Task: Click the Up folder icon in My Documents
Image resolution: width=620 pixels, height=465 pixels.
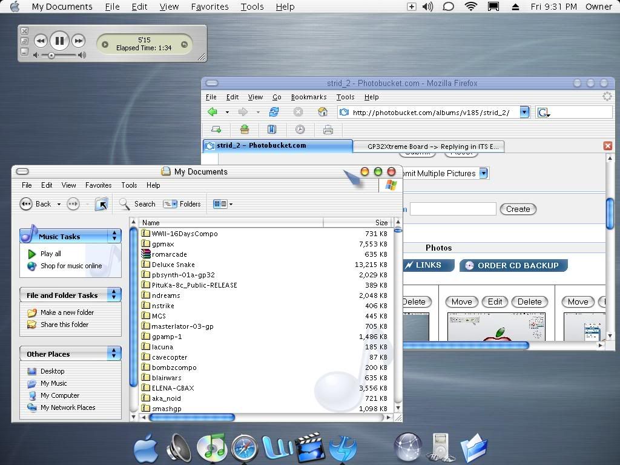Action: 102,204
